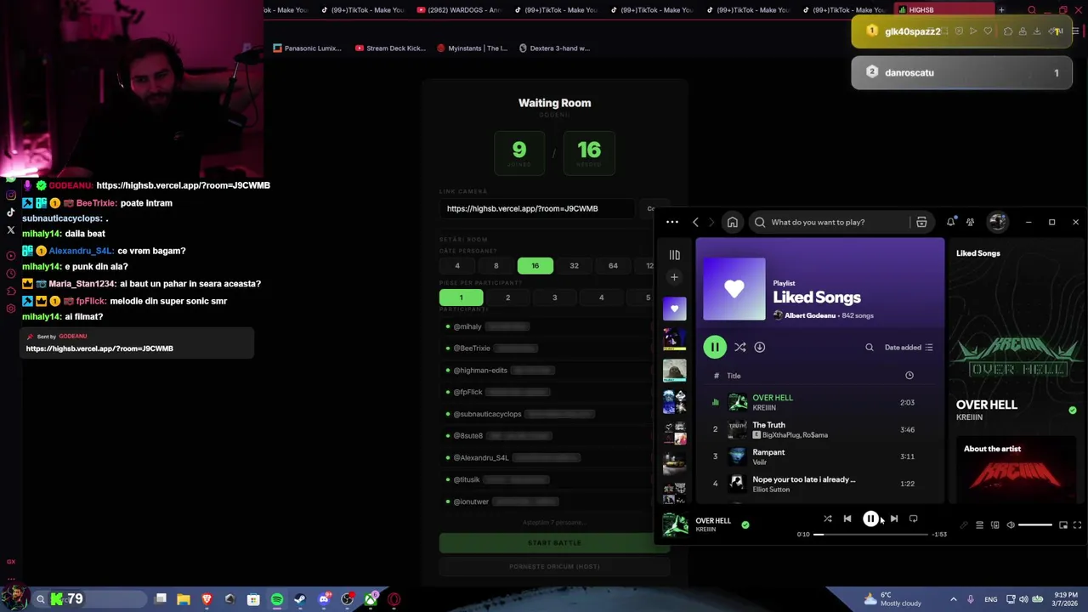This screenshot has height=612, width=1088.
Task: Create new playlist with plus icon
Action: pyautogui.click(x=674, y=277)
